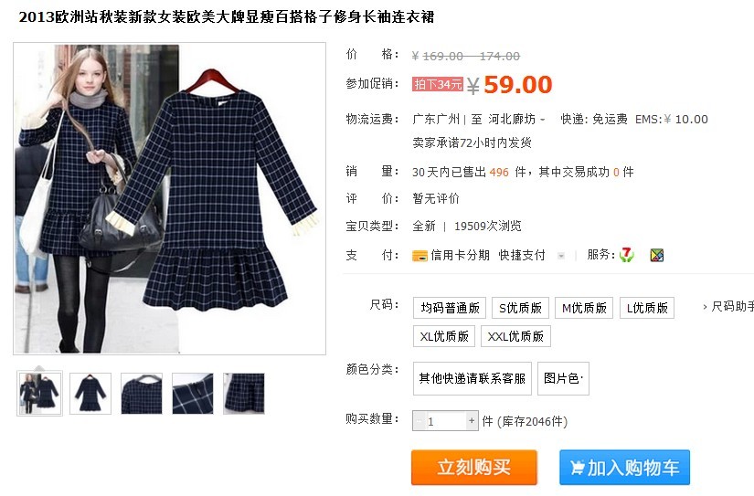The height and width of the screenshot is (496, 754).
Task: Increase quantity with the plus button
Action: [472, 421]
